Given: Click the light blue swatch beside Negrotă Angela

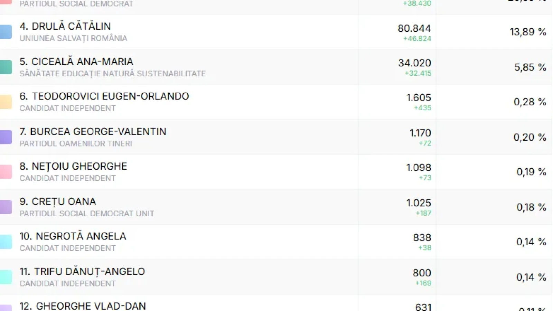Looking at the screenshot, I should coord(6,242).
